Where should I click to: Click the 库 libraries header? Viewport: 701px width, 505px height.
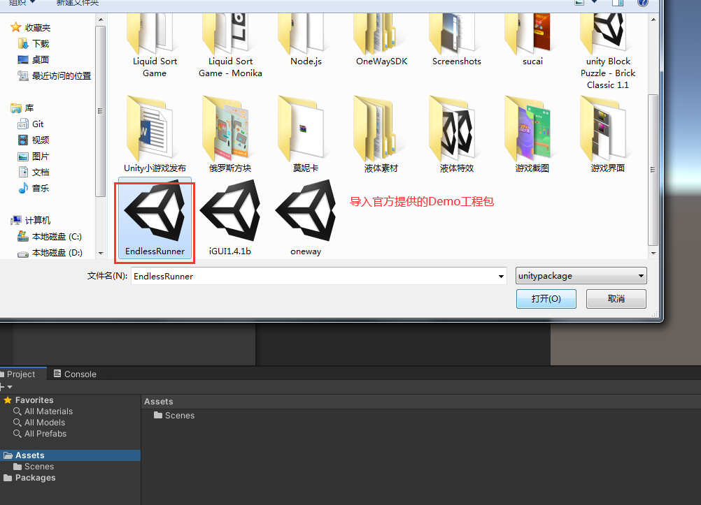pos(22,108)
